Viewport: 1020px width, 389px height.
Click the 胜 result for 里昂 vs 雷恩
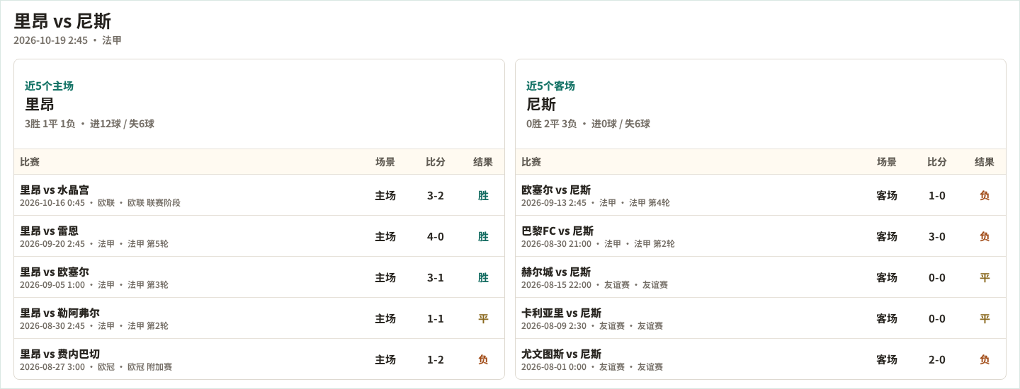pyautogui.click(x=483, y=236)
